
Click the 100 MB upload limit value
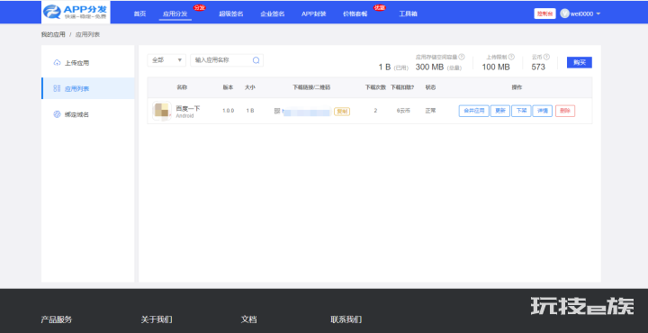(496, 67)
